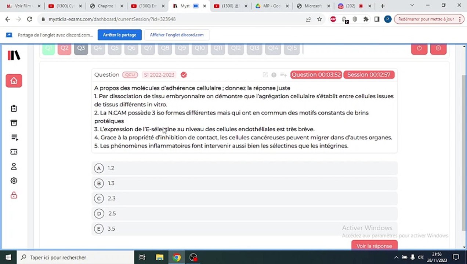
Task: Select answer D 2.5
Action: 245,213
